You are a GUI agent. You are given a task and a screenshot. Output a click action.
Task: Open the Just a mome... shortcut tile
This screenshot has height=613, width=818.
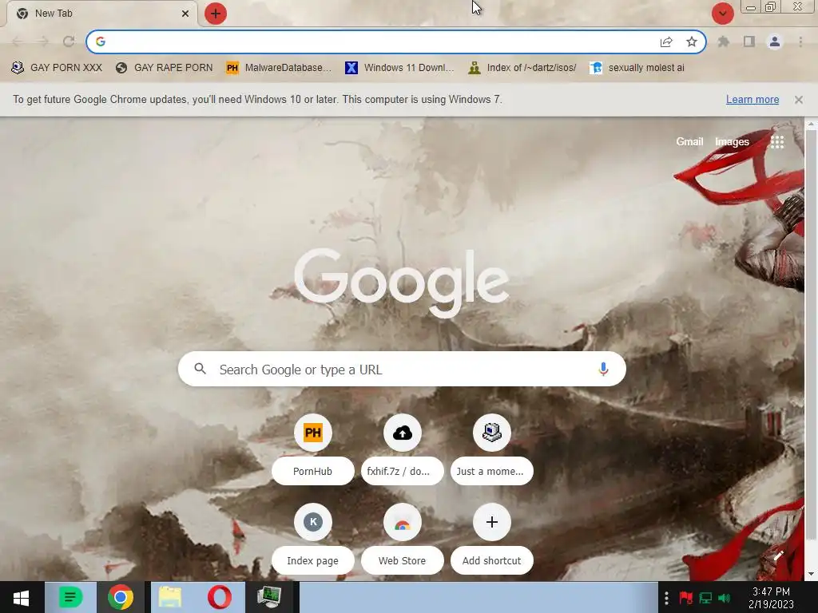492,451
